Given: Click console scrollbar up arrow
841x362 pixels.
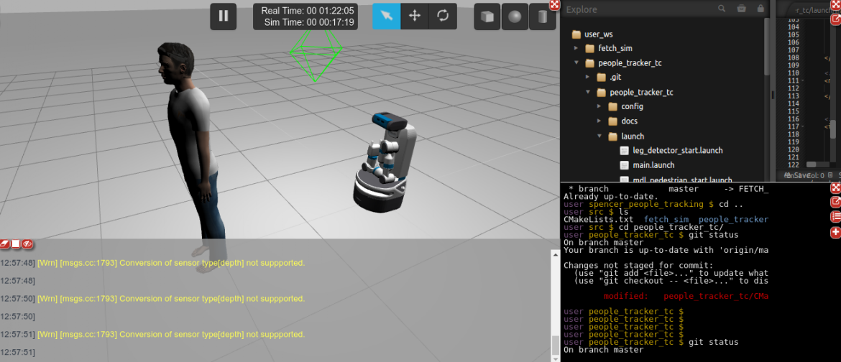Looking at the screenshot, I should pos(555,255).
